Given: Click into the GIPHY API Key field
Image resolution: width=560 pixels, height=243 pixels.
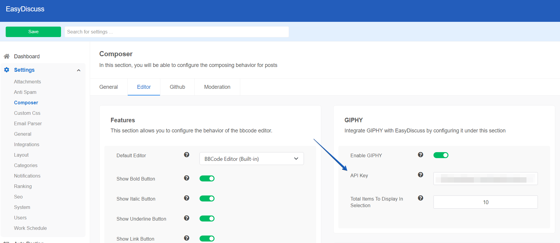Looking at the screenshot, I should click(x=486, y=178).
